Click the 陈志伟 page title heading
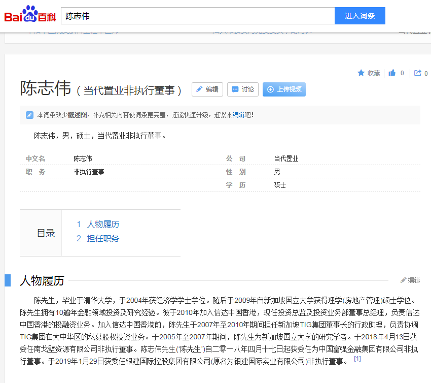 click(x=45, y=88)
